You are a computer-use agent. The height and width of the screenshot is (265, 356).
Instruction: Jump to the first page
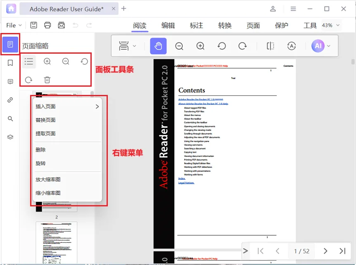(261, 251)
